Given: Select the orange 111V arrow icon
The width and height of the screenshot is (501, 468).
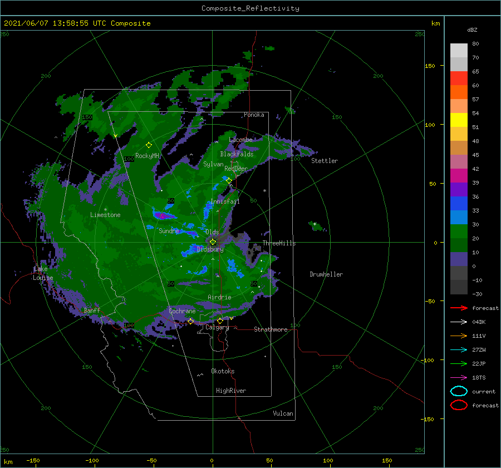Looking at the screenshot, I should (x=459, y=336).
